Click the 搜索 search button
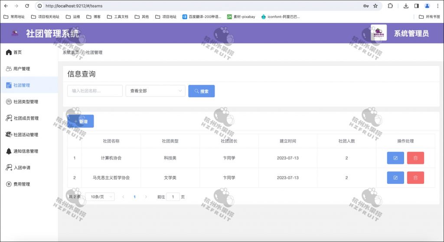Screen dimensions: 444x242 [201, 91]
